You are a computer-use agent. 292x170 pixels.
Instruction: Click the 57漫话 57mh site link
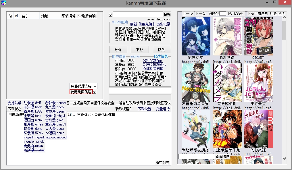[33, 133]
